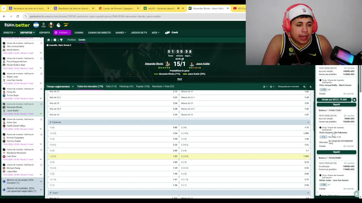Click the tennis ball breadcrumb icon
The image size is (362, 203).
coord(55,40)
